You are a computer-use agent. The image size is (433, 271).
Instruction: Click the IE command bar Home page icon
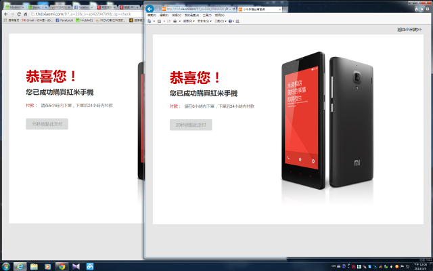[149, 21]
